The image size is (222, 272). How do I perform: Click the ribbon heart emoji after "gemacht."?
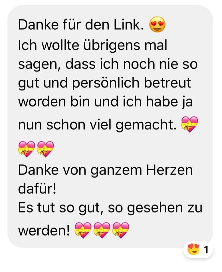[189, 124]
